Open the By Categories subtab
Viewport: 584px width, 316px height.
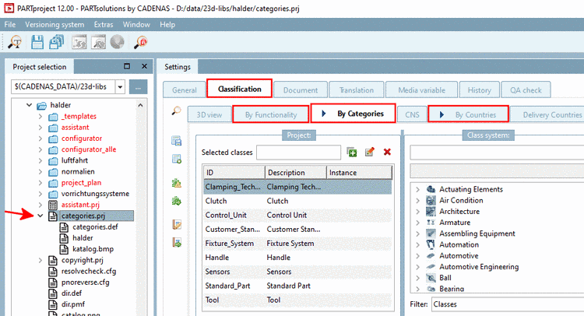coord(353,114)
